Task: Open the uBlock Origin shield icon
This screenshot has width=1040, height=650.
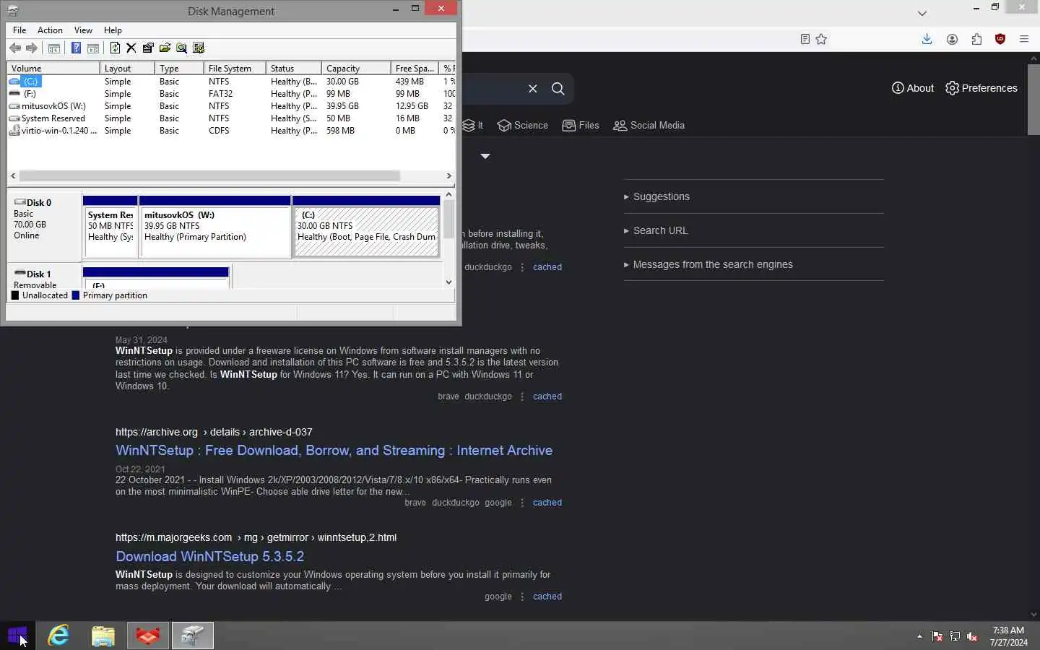Action: click(1000, 39)
